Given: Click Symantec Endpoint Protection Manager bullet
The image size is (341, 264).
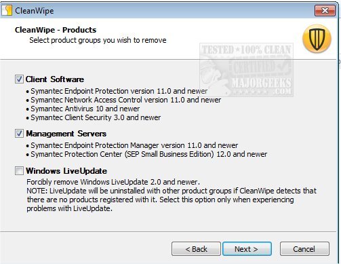Looking at the screenshot, I should (x=132, y=145).
